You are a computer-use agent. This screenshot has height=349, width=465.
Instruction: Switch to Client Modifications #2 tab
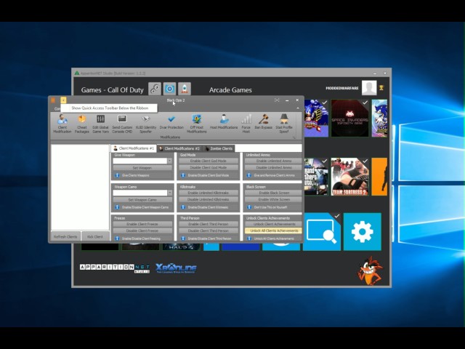pos(179,148)
